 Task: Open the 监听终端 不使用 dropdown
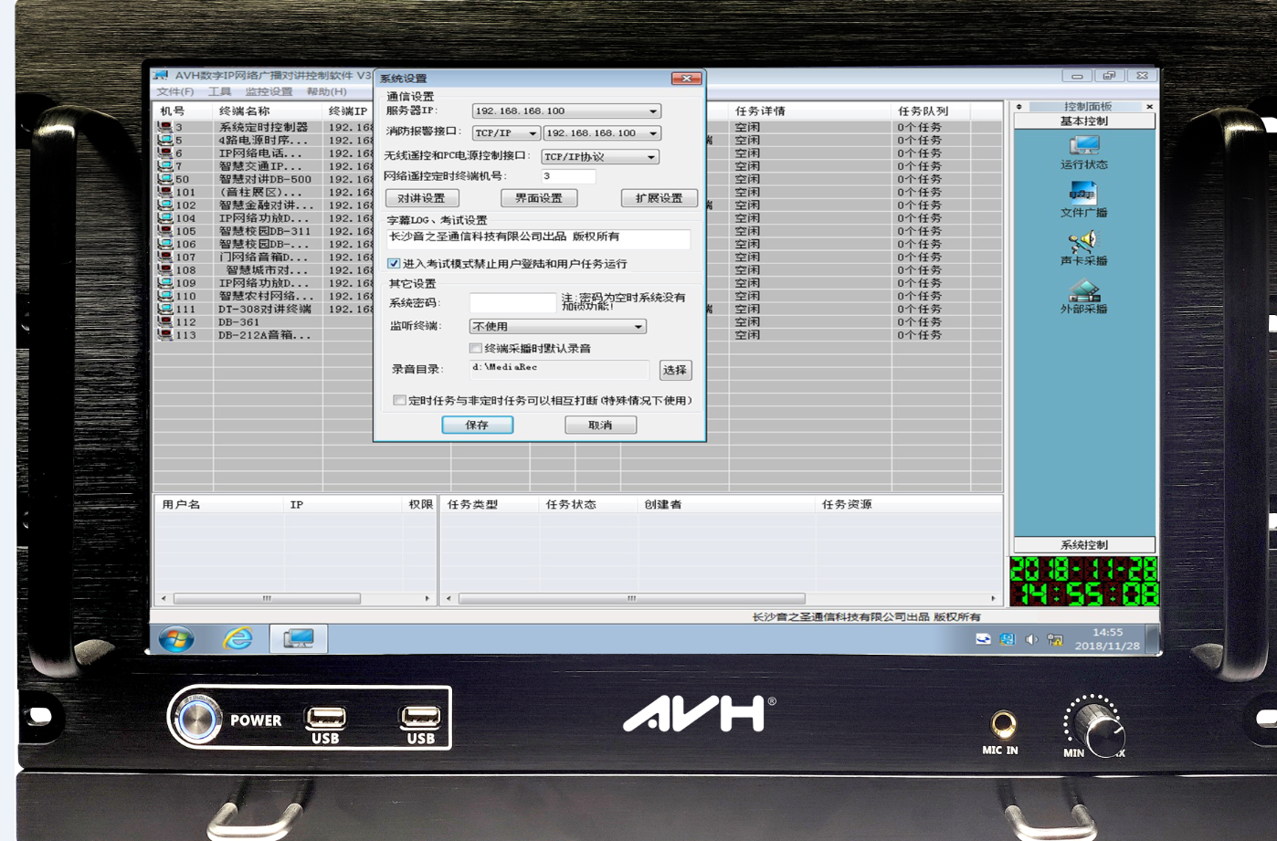(638, 326)
